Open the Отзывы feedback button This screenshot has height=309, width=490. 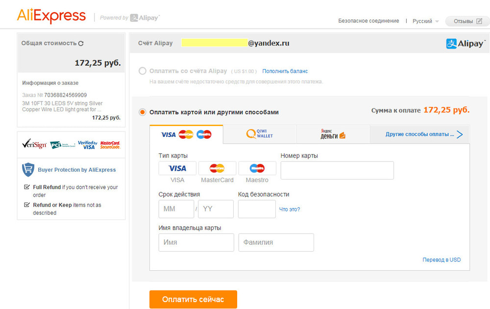tap(467, 21)
